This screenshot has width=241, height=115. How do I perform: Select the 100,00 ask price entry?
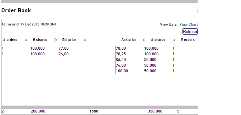point(122,71)
